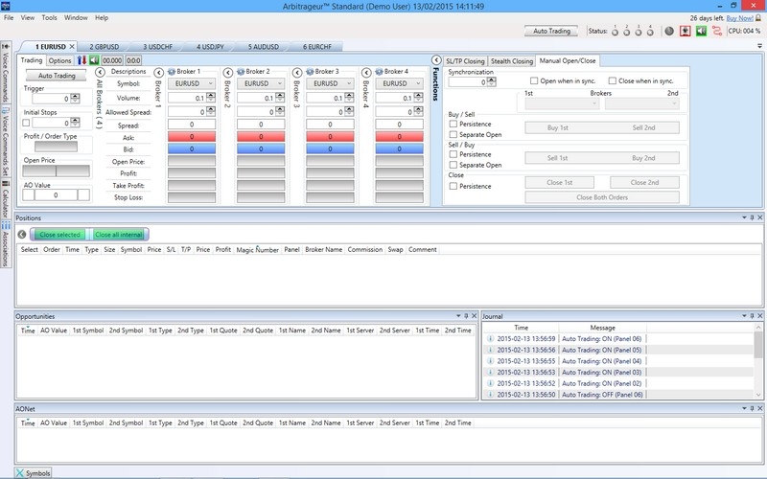Open the Window menu
This screenshot has width=767, height=479.
pyautogui.click(x=76, y=17)
